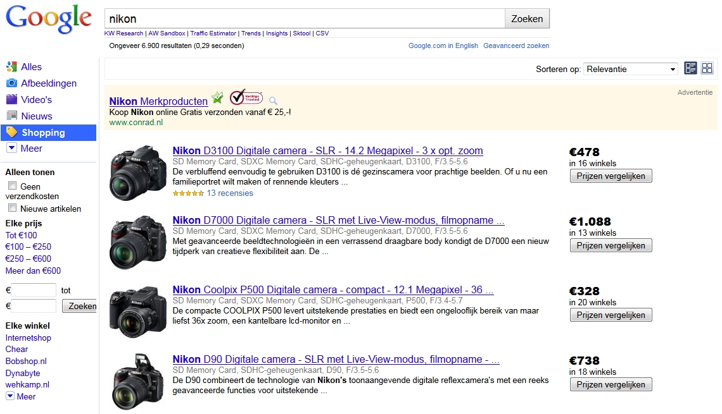Compare prices for the Coolpix P500

611,315
